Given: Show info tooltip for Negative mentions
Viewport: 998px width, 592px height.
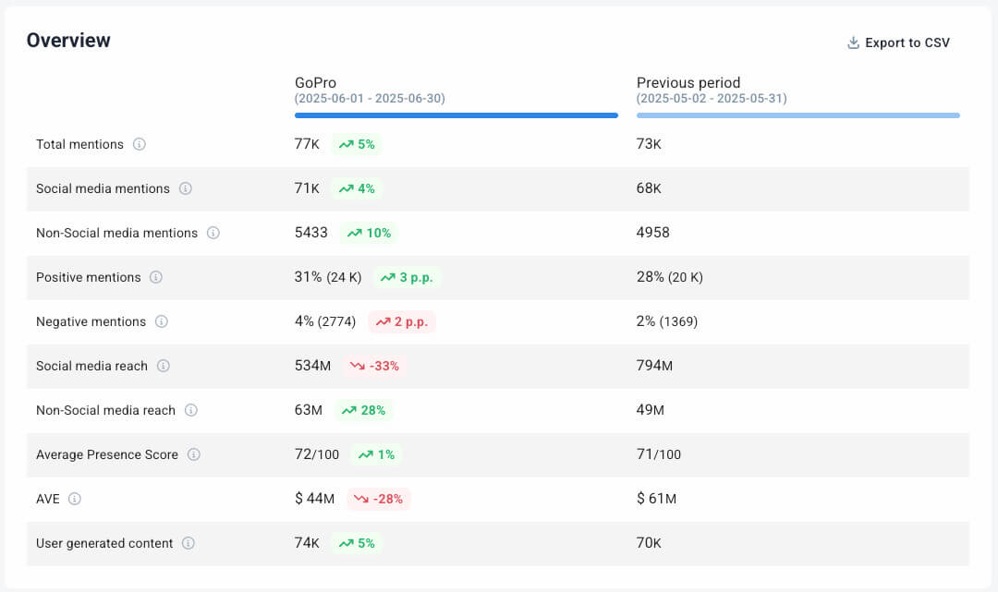Looking at the screenshot, I should (162, 321).
